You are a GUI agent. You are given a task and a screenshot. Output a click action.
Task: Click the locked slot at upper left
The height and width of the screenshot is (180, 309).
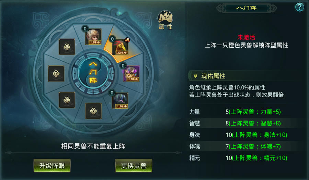pos(67,47)
